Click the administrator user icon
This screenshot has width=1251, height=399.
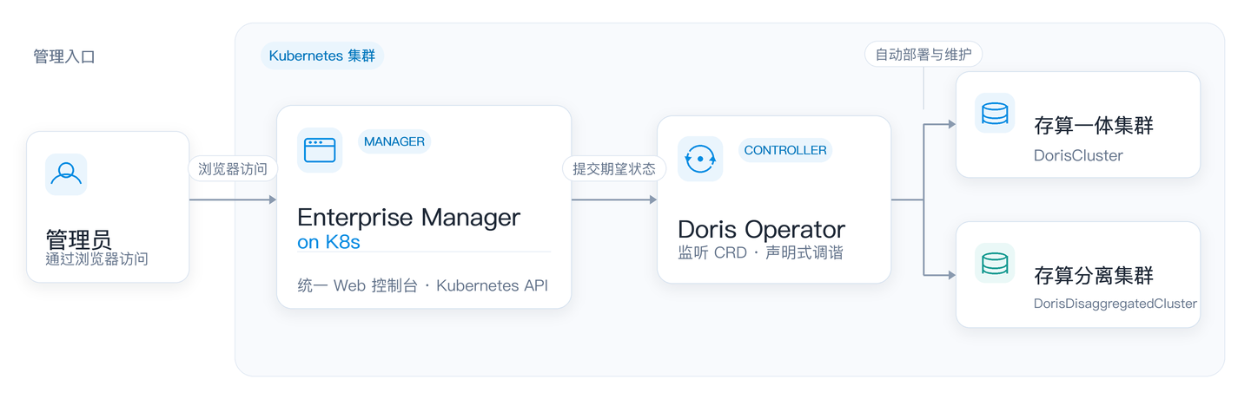66,174
